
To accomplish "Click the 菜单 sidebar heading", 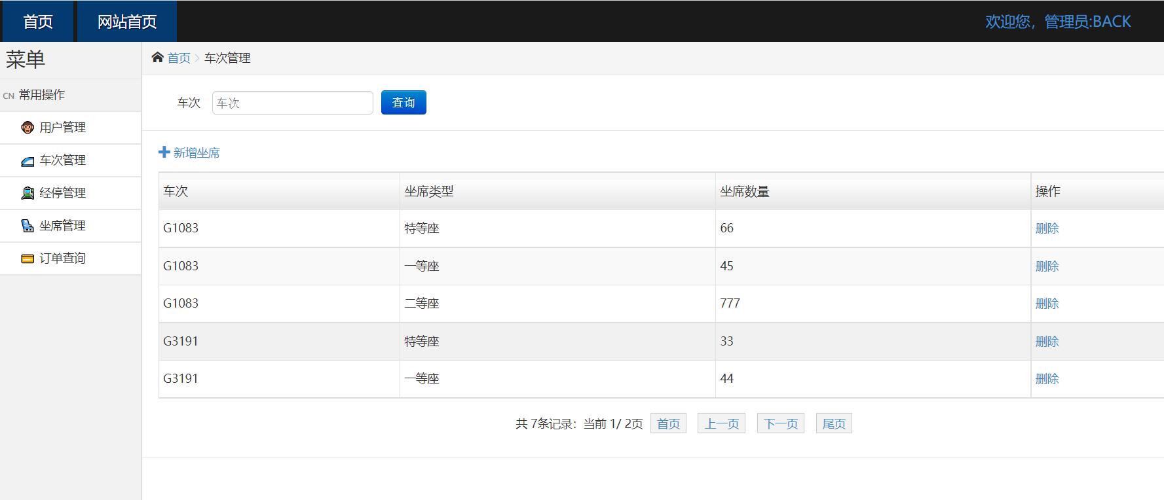I will point(26,60).
